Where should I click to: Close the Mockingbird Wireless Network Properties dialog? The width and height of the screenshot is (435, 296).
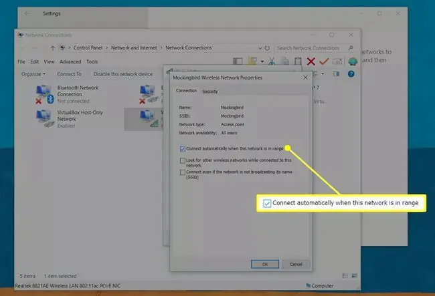tap(305, 78)
